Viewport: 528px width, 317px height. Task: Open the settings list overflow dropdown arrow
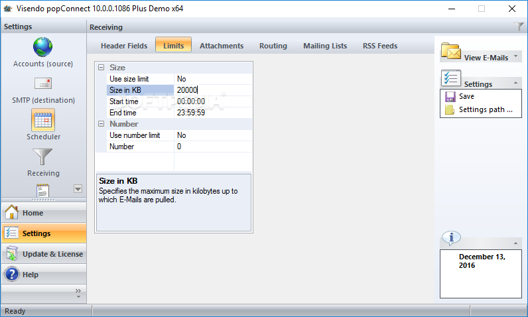pyautogui.click(x=78, y=189)
